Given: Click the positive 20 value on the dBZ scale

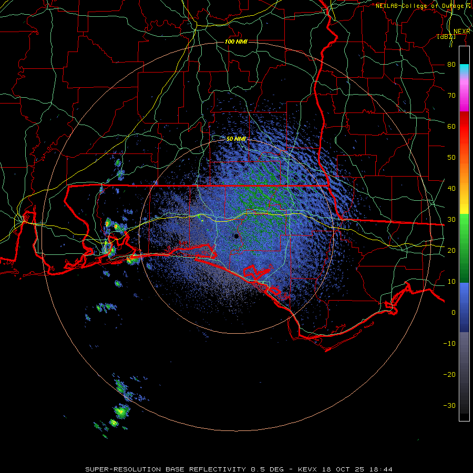Looking at the screenshot, I should click(451, 250).
